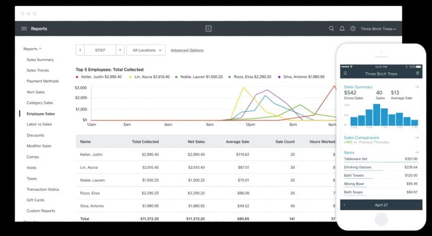Open notifications bell icon
The image size is (432, 236).
pos(342,28)
